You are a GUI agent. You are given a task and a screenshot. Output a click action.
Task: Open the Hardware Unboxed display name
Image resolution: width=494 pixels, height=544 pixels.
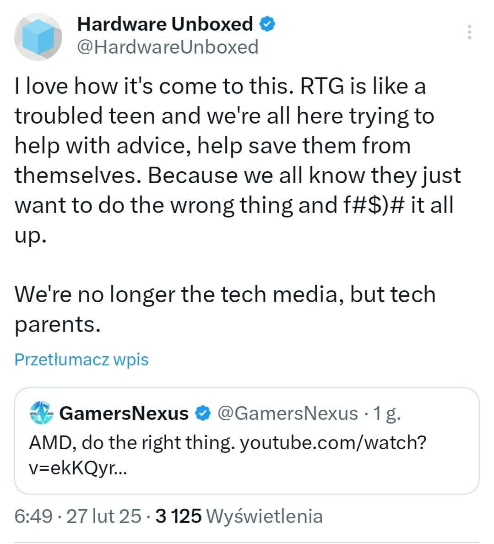point(165,24)
